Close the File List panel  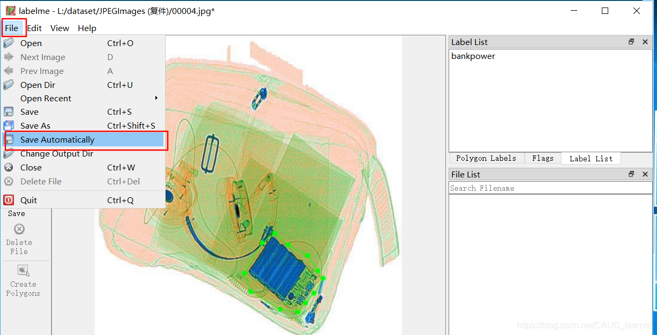click(x=645, y=174)
